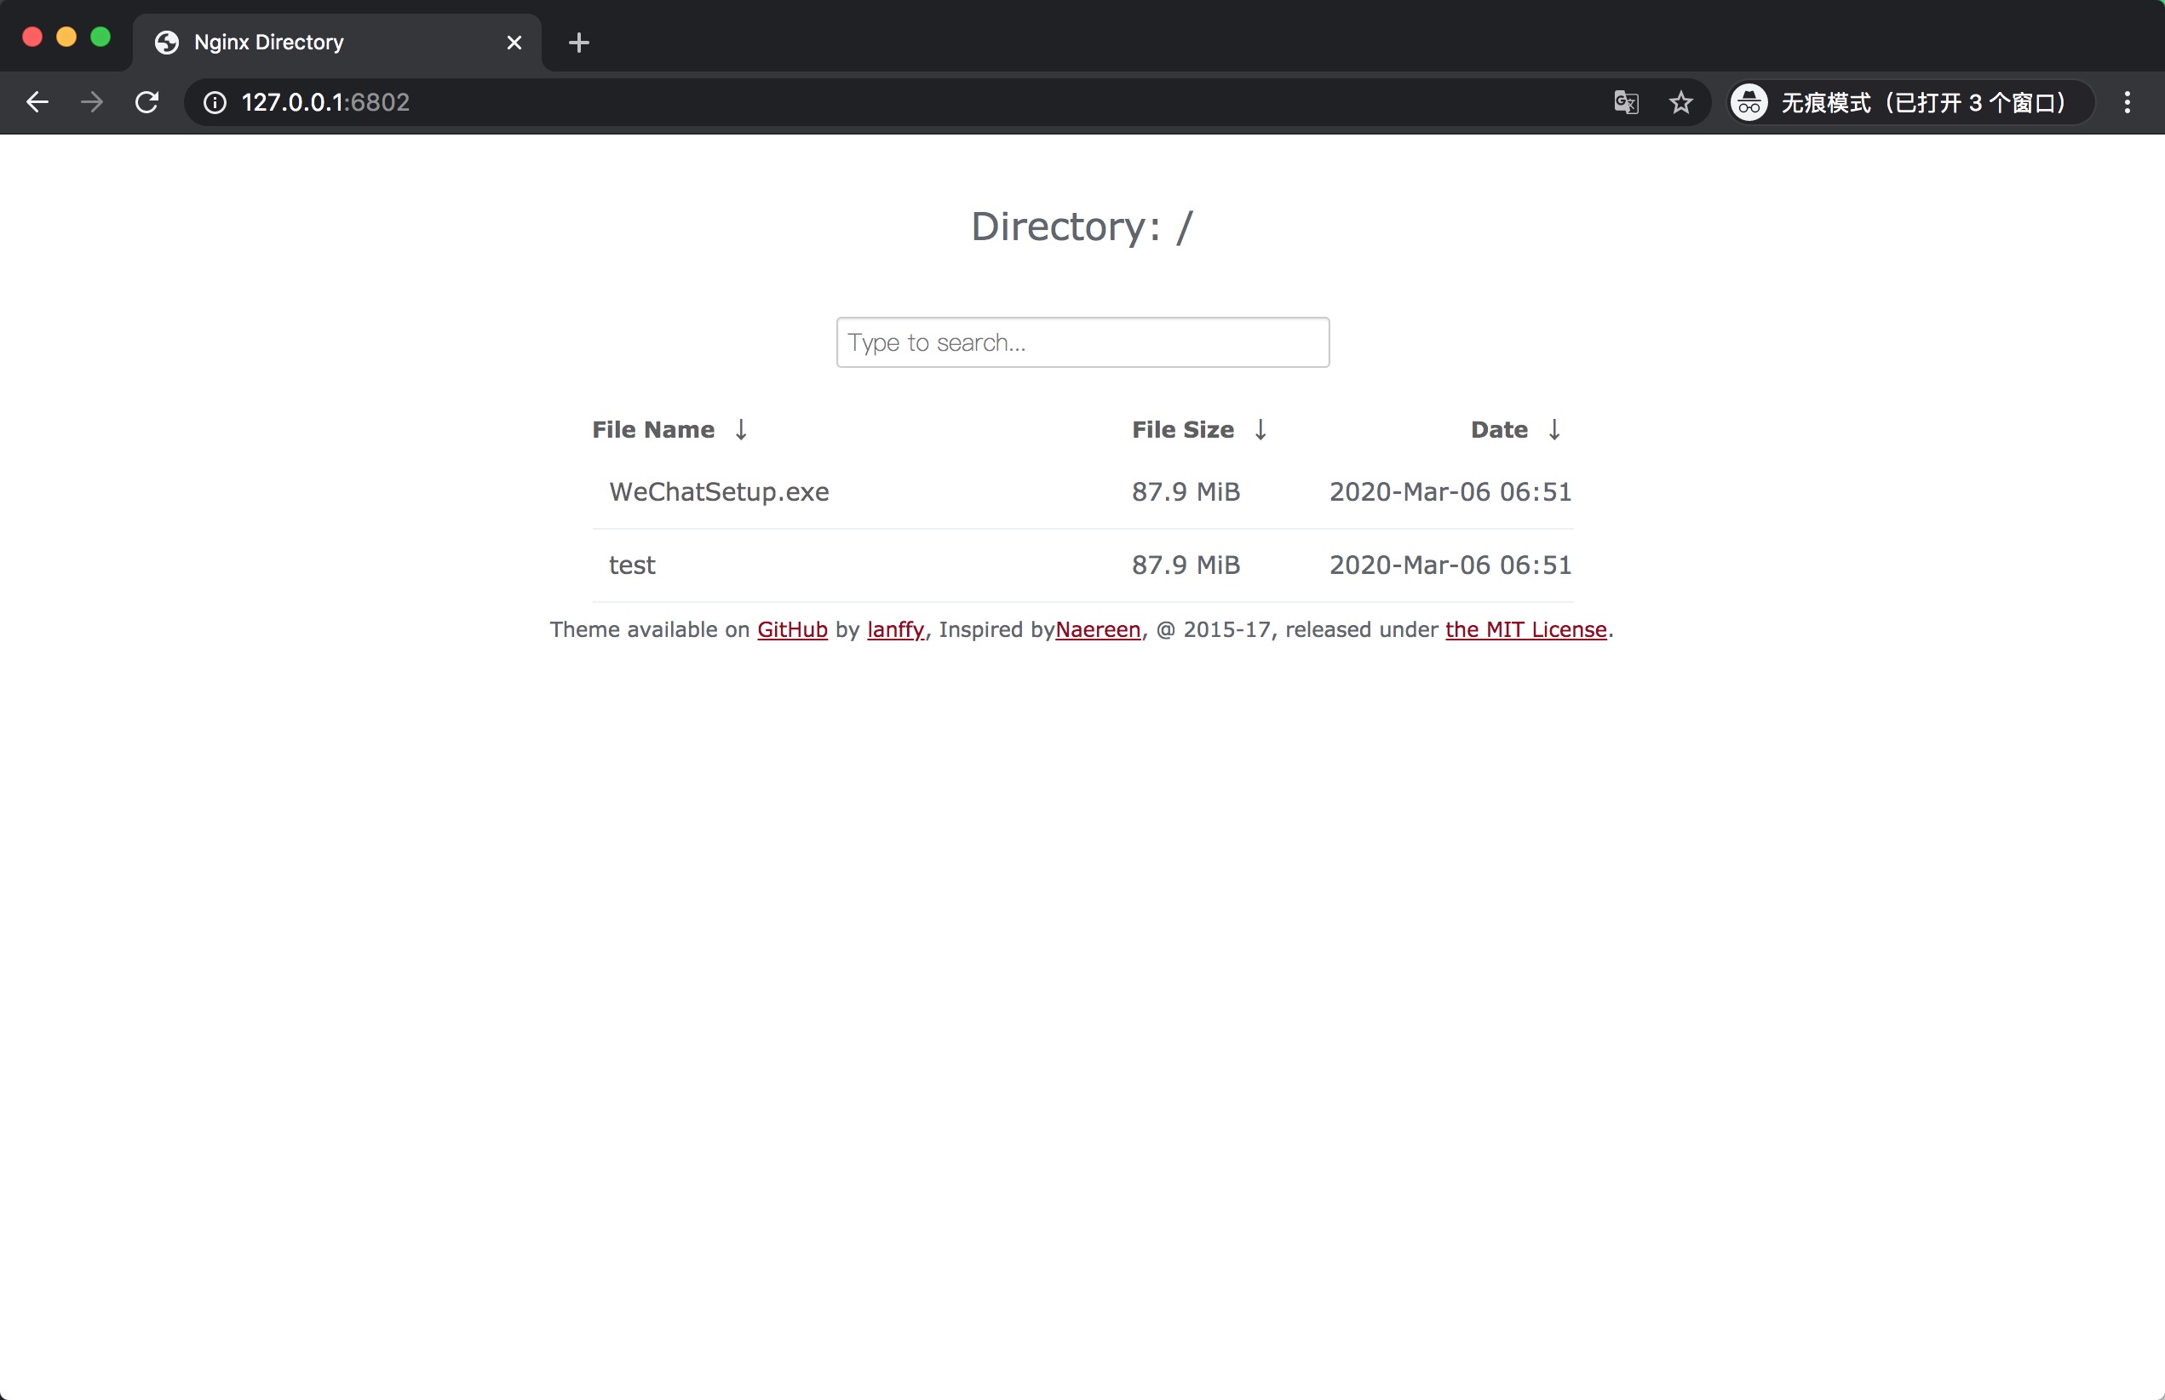Sort by File Size arrow
2165x1400 pixels.
click(1261, 430)
